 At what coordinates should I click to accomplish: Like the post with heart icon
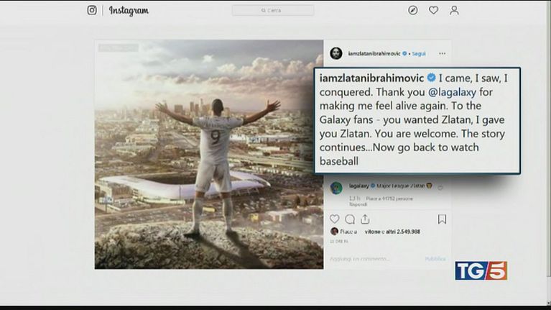[334, 219]
